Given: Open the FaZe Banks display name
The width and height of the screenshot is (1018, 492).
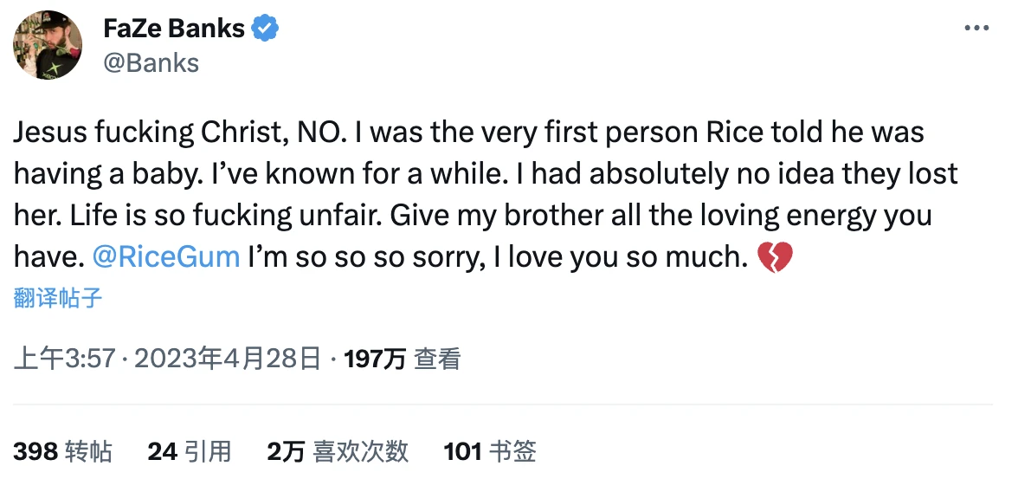Looking at the screenshot, I should 173,29.
